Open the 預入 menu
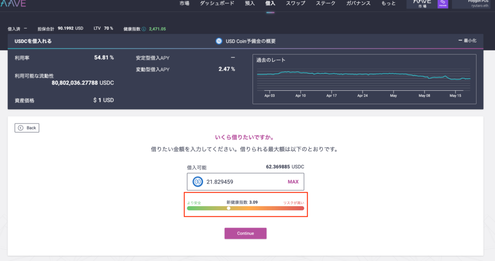The height and width of the screenshot is (261, 495). pos(250,3)
